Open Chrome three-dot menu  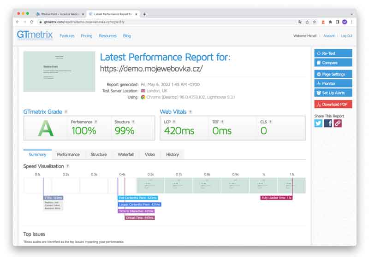pos(351,22)
